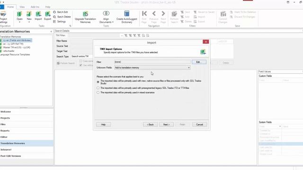Open the Reports view in sidebar
Image resolution: width=303 pixels, height=170 pixels.
(x=27, y=131)
